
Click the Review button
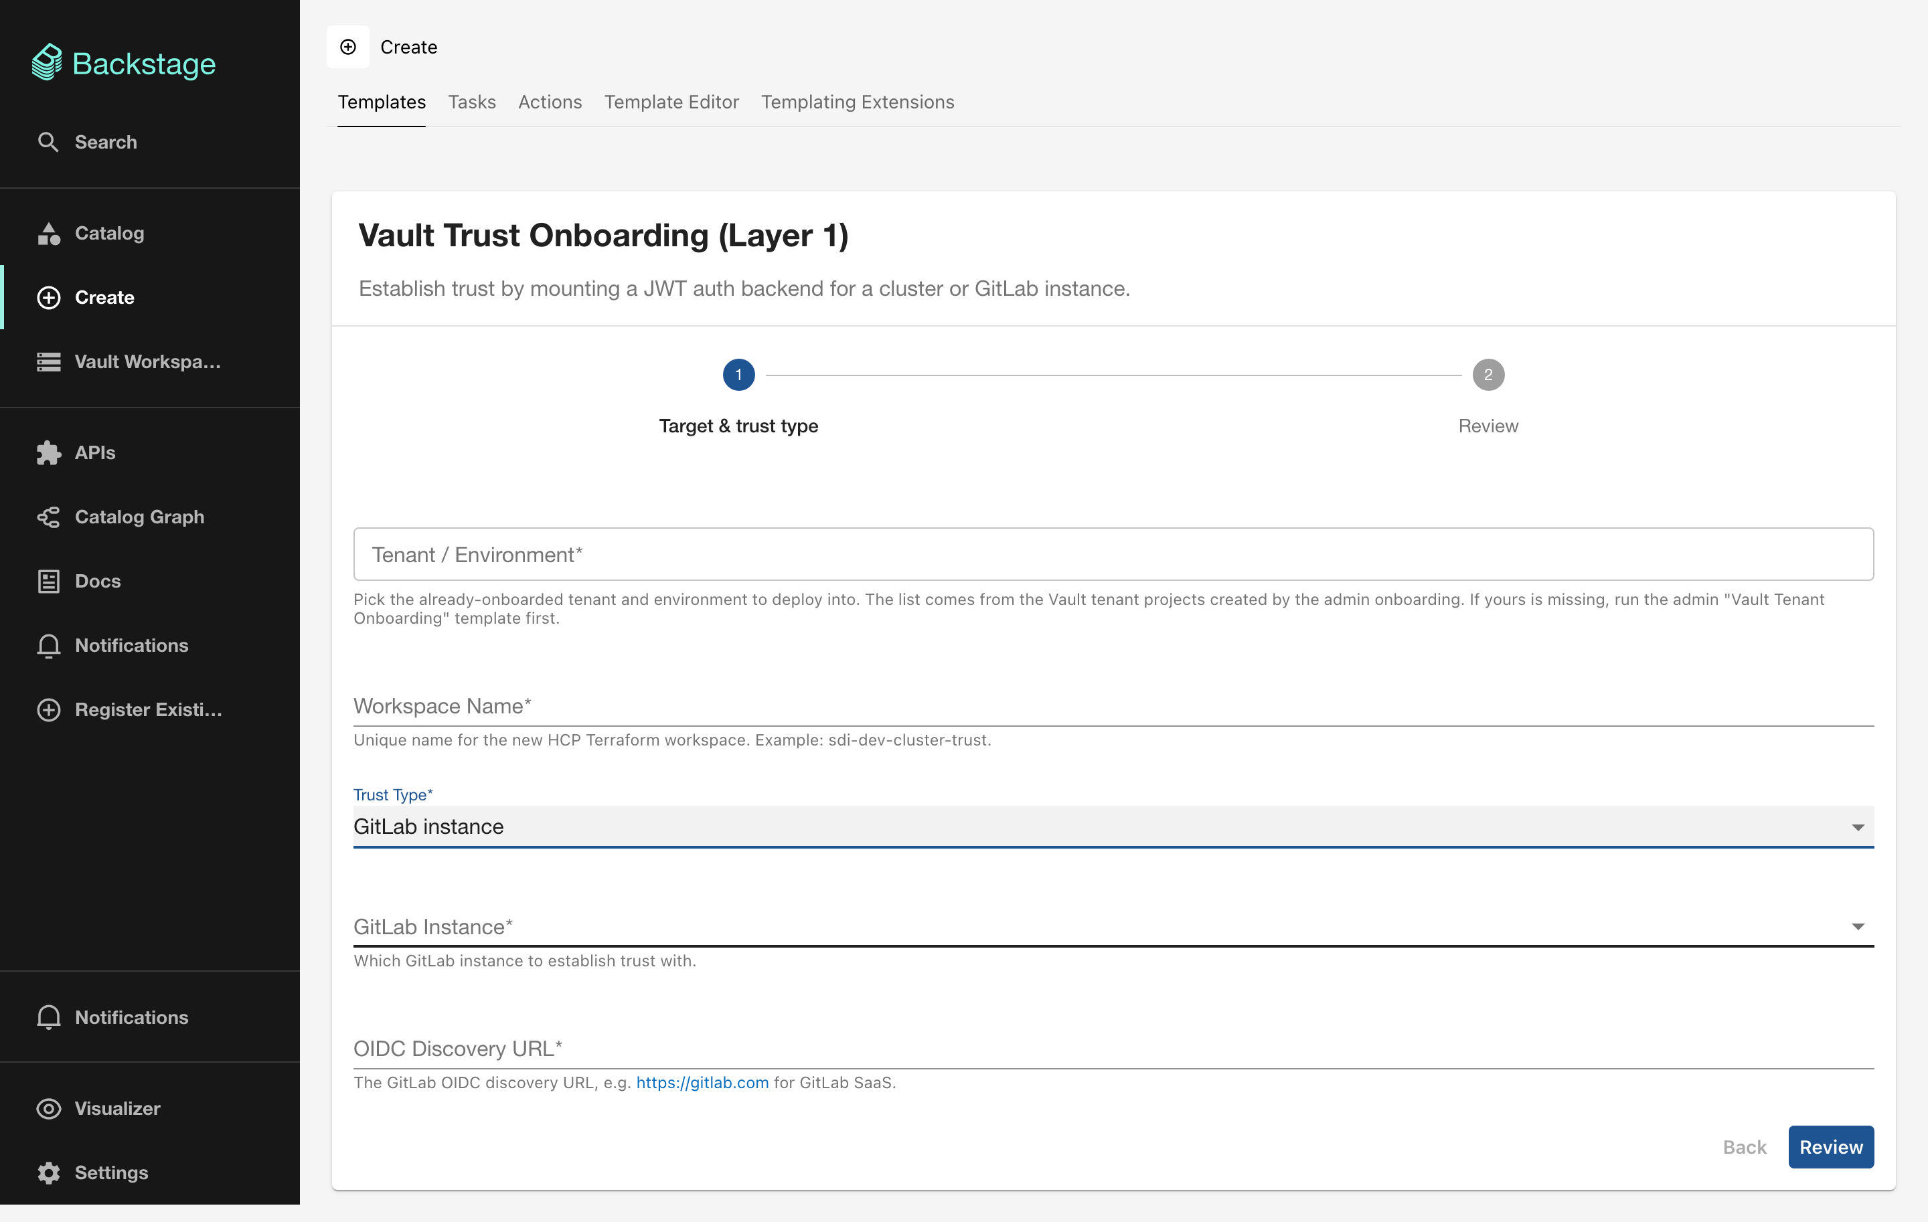[x=1831, y=1147]
